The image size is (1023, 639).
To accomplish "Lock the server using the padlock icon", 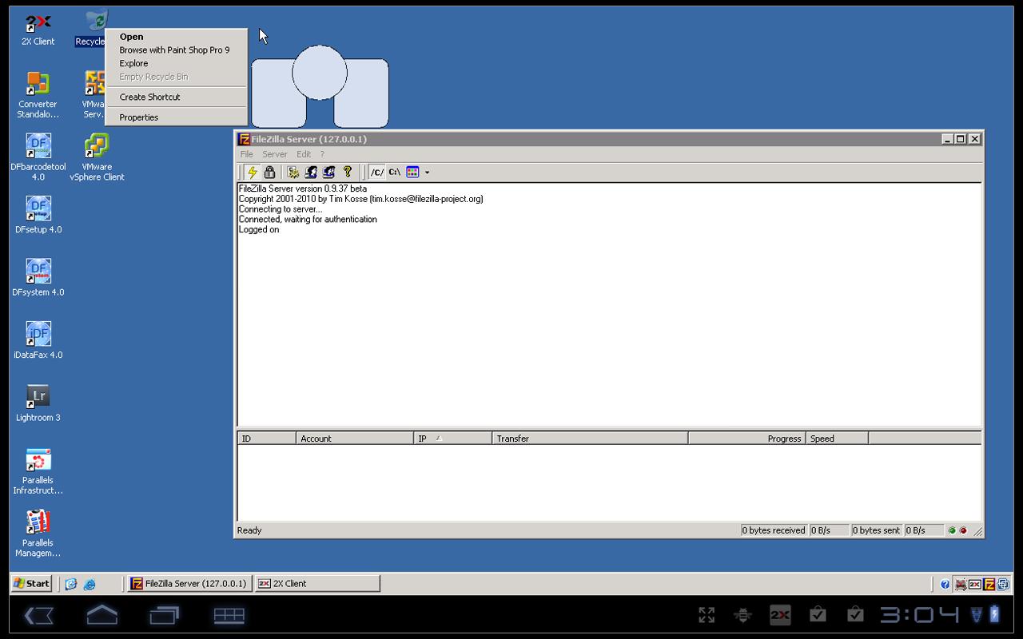I will point(269,172).
